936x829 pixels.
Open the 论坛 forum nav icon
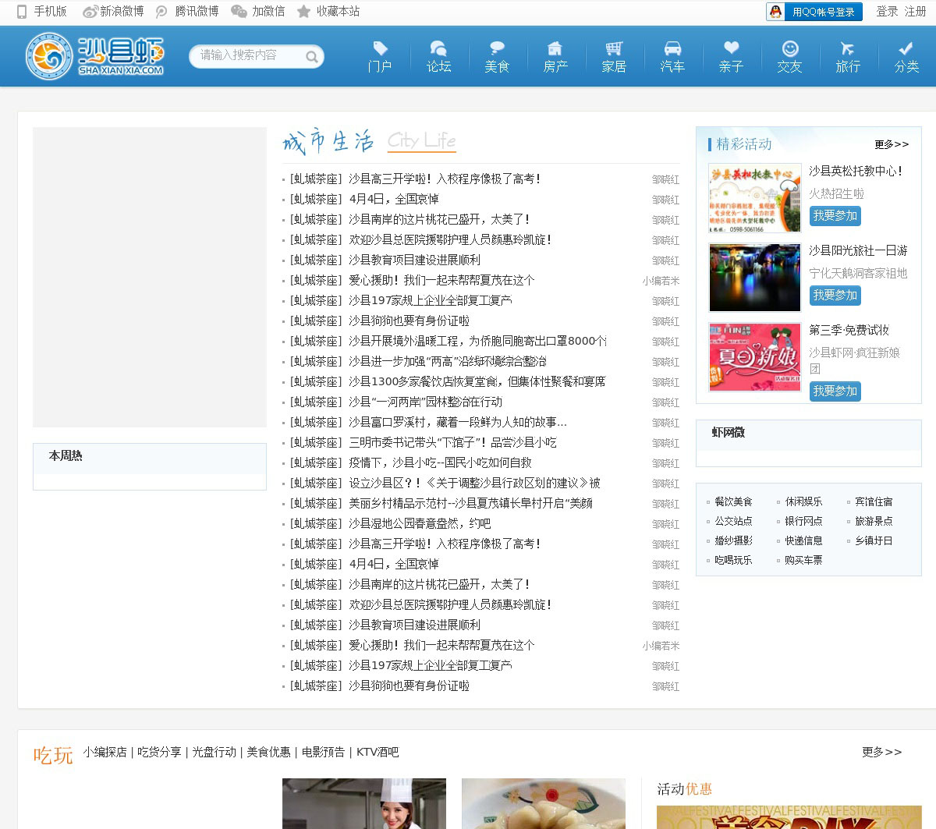438,49
